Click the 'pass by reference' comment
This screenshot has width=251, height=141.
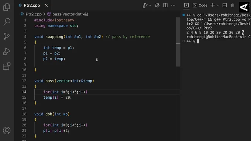point(128,37)
